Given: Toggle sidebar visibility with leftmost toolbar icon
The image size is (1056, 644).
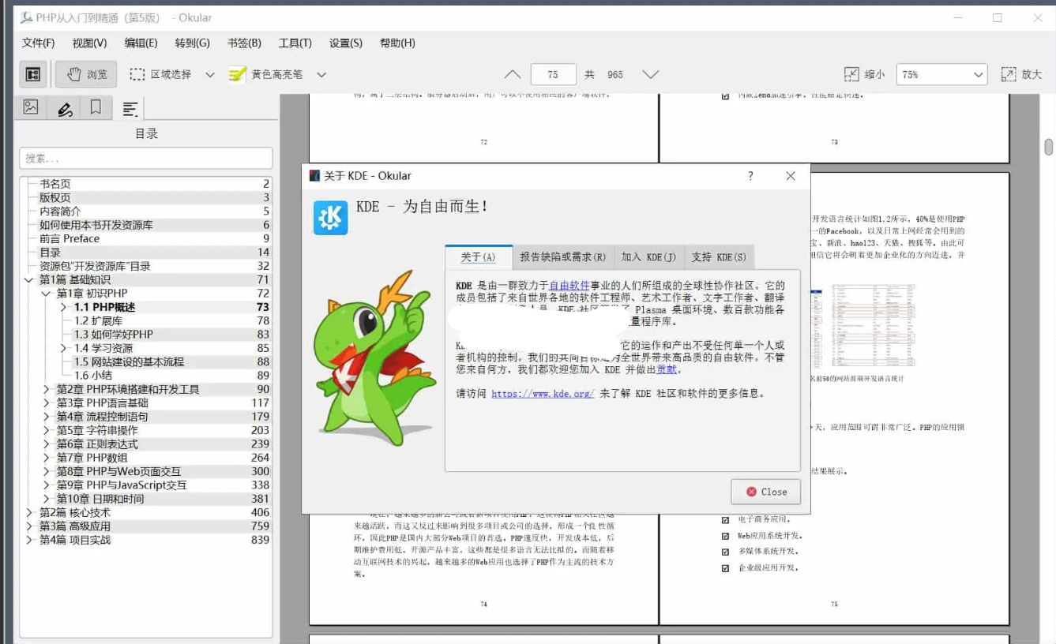Looking at the screenshot, I should point(32,73).
